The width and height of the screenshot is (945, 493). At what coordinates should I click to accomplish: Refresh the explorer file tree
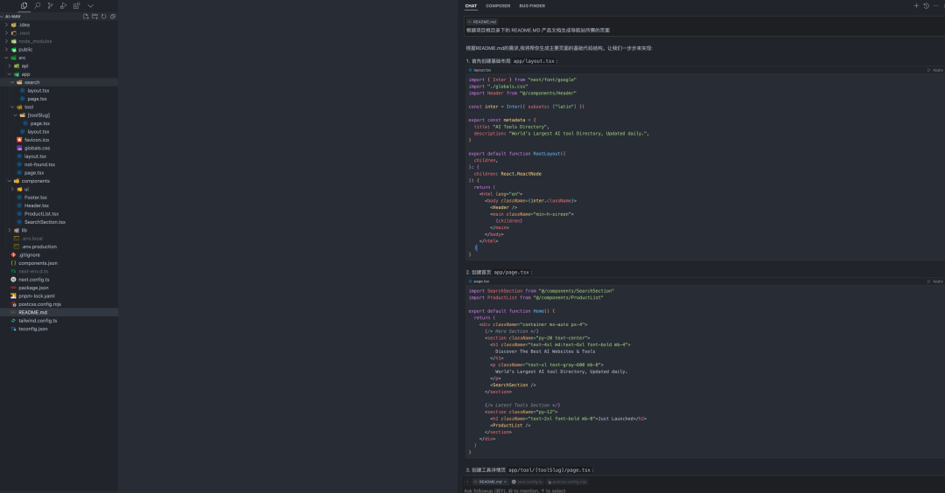[103, 17]
